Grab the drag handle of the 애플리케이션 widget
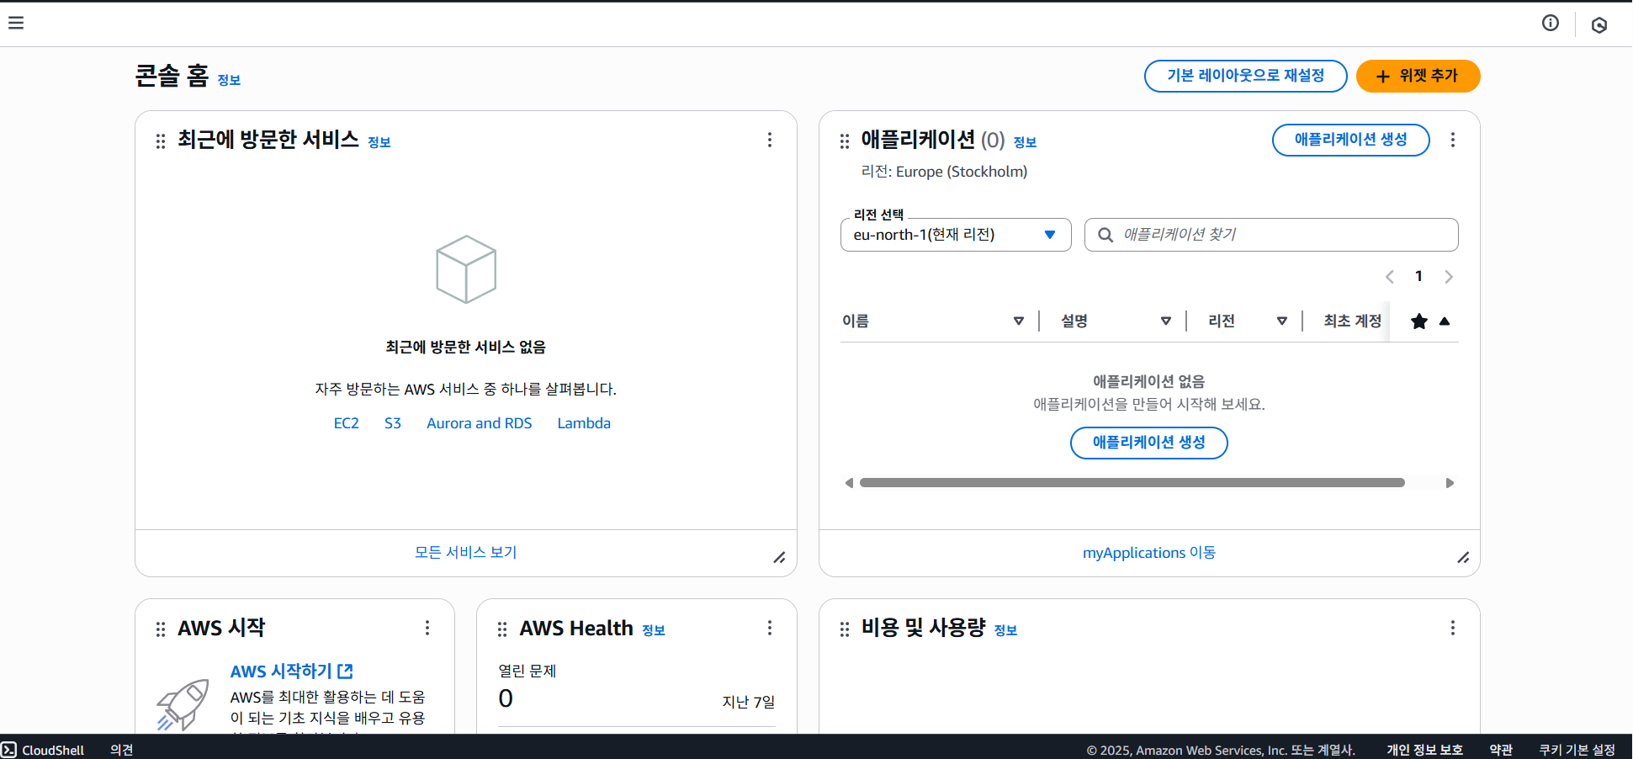Viewport: 1633px width, 759px height. click(844, 141)
